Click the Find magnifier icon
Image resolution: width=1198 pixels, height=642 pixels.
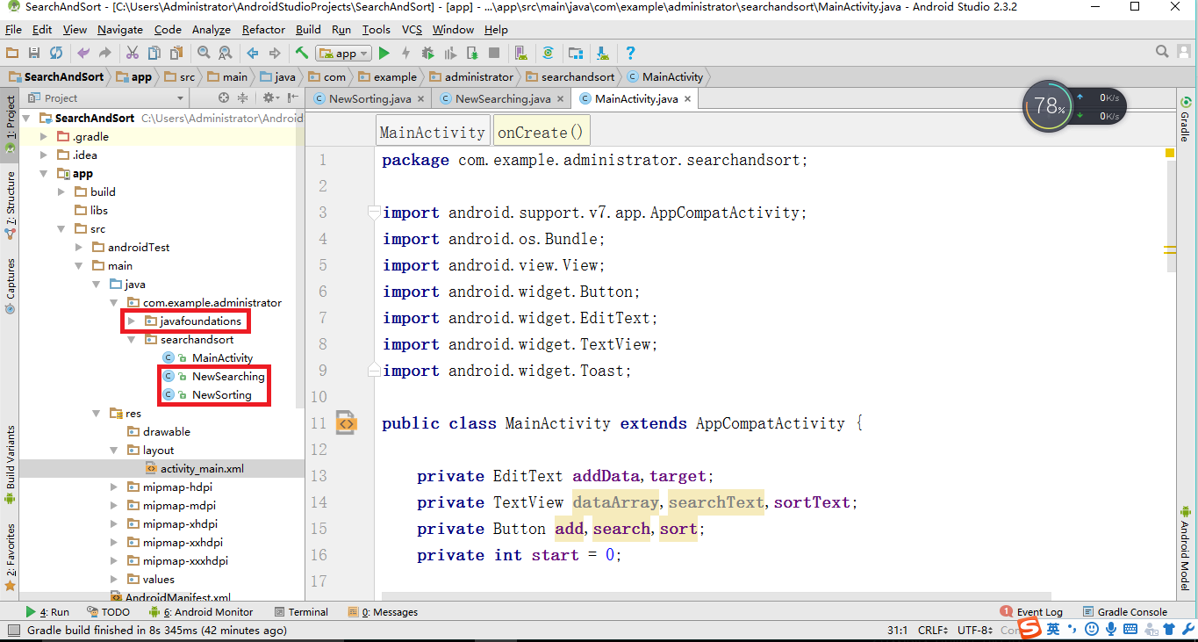(204, 54)
